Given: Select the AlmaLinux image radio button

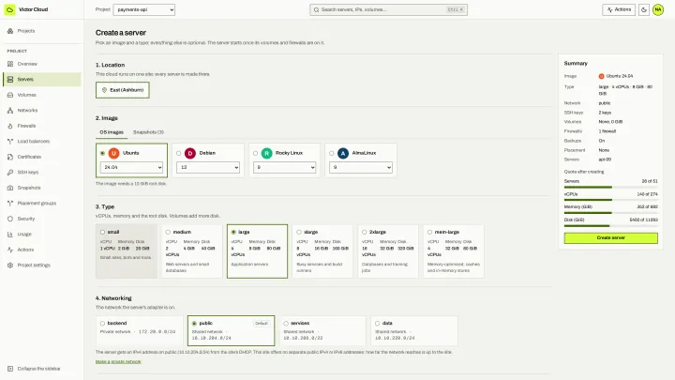Looking at the screenshot, I should [x=332, y=153].
